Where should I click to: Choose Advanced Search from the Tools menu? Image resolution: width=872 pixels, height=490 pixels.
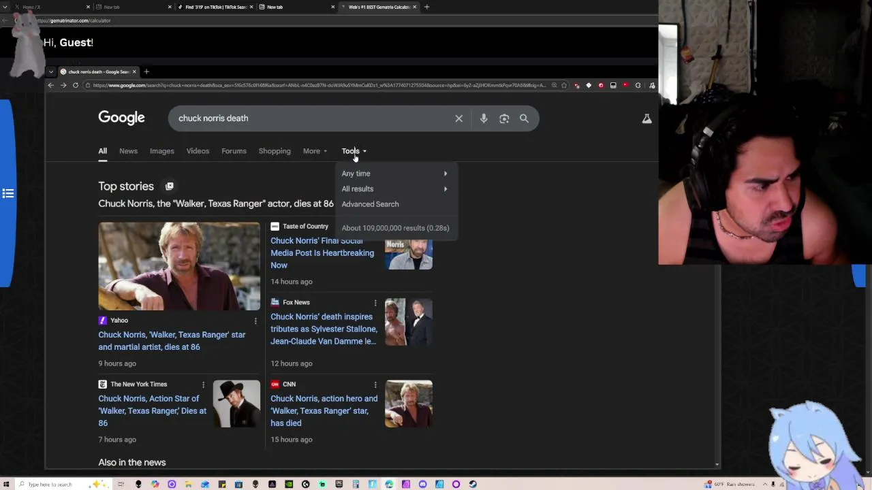click(370, 204)
